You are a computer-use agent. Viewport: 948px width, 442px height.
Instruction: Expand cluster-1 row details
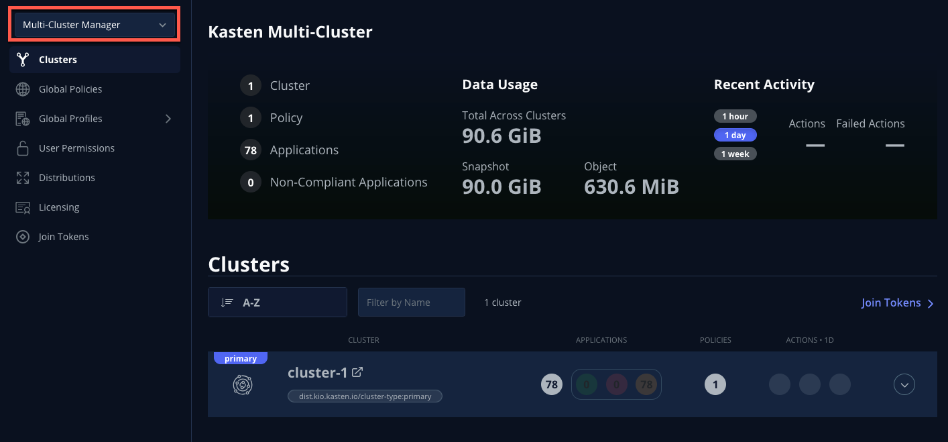tap(904, 384)
